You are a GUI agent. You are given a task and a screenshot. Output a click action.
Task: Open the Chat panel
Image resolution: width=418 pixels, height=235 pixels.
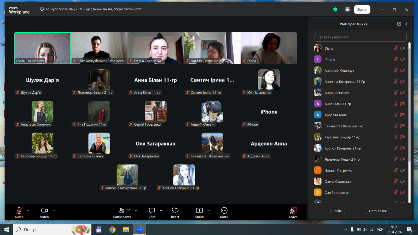152,212
